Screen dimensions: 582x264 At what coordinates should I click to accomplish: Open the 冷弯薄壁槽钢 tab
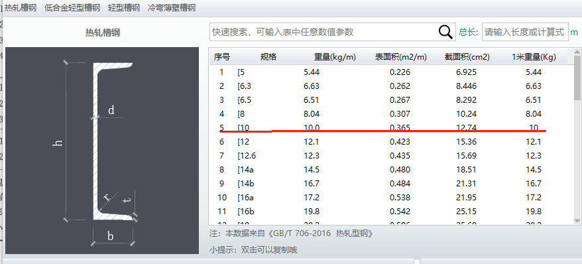tap(171, 7)
